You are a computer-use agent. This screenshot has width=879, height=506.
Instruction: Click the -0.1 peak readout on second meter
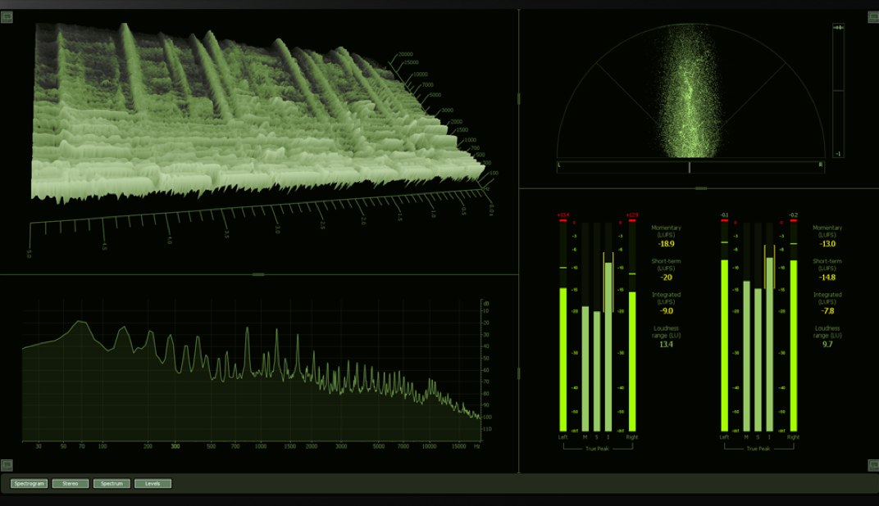[x=724, y=215]
